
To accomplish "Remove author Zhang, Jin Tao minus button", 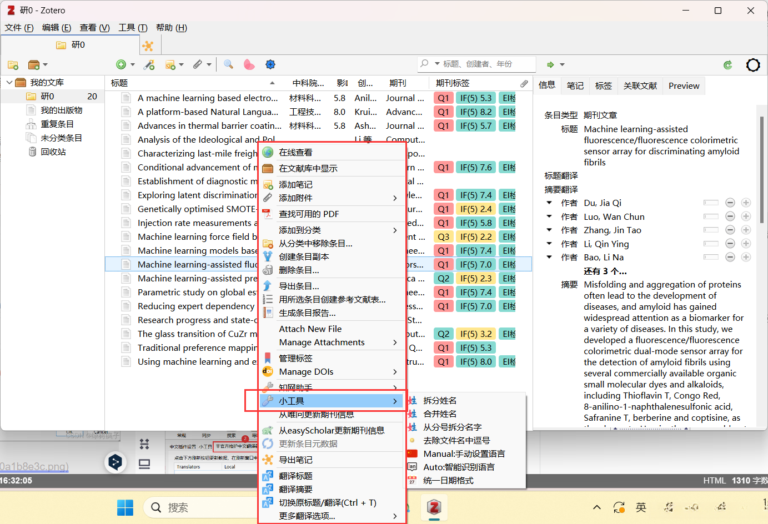I will pos(730,230).
